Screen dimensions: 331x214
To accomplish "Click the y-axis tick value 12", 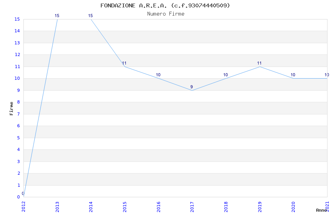I will coord(17,55).
